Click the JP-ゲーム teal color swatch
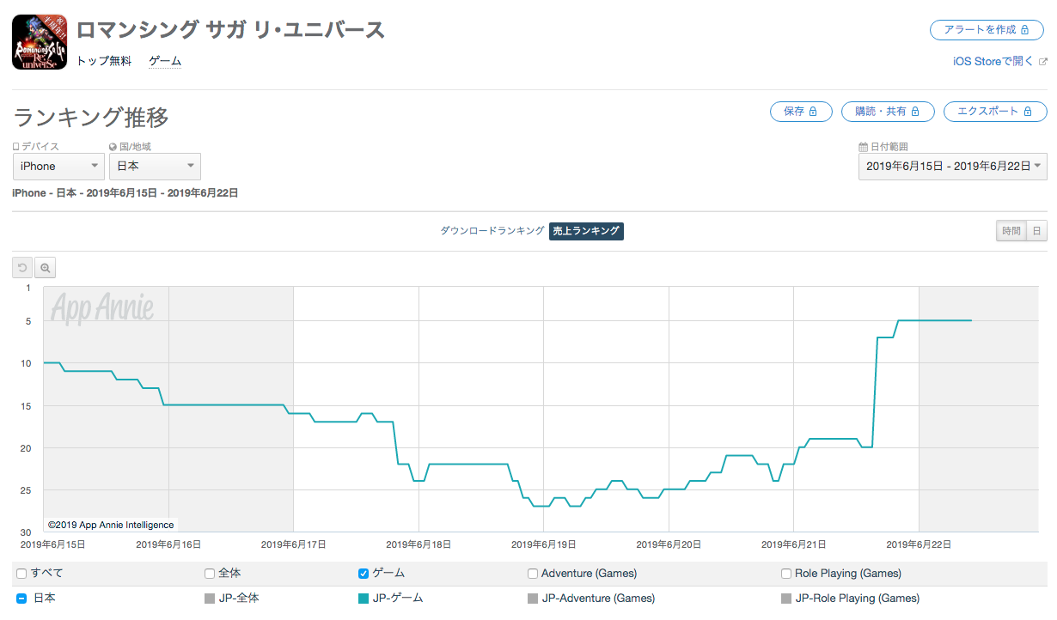 click(364, 599)
